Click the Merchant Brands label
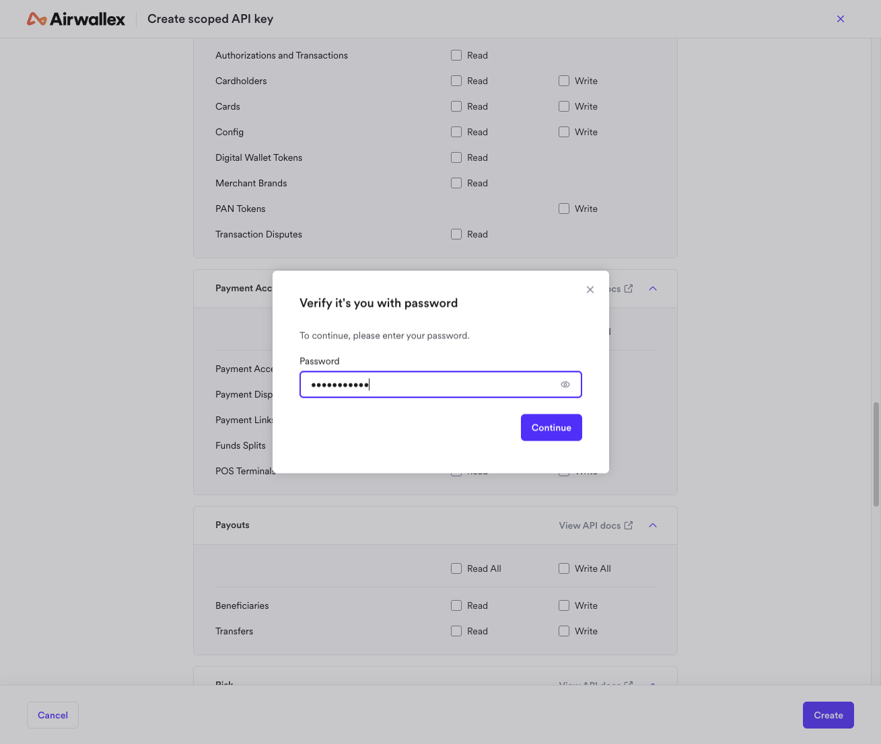The width and height of the screenshot is (881, 744). tap(251, 183)
